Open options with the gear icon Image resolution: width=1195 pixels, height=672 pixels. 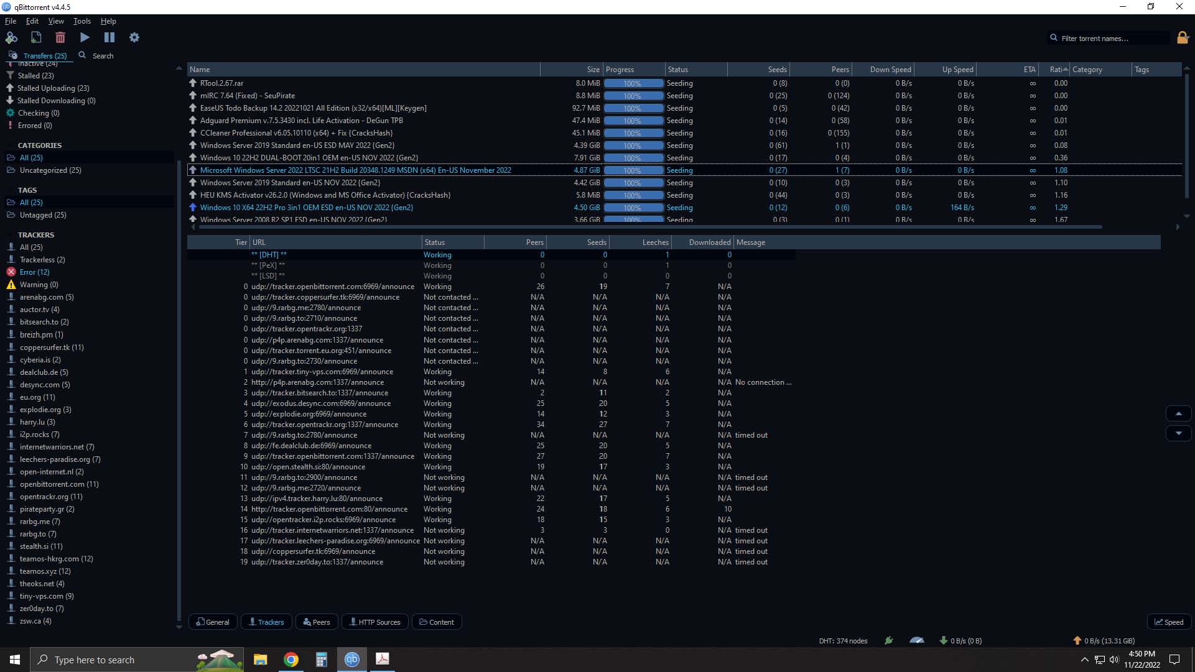(134, 38)
